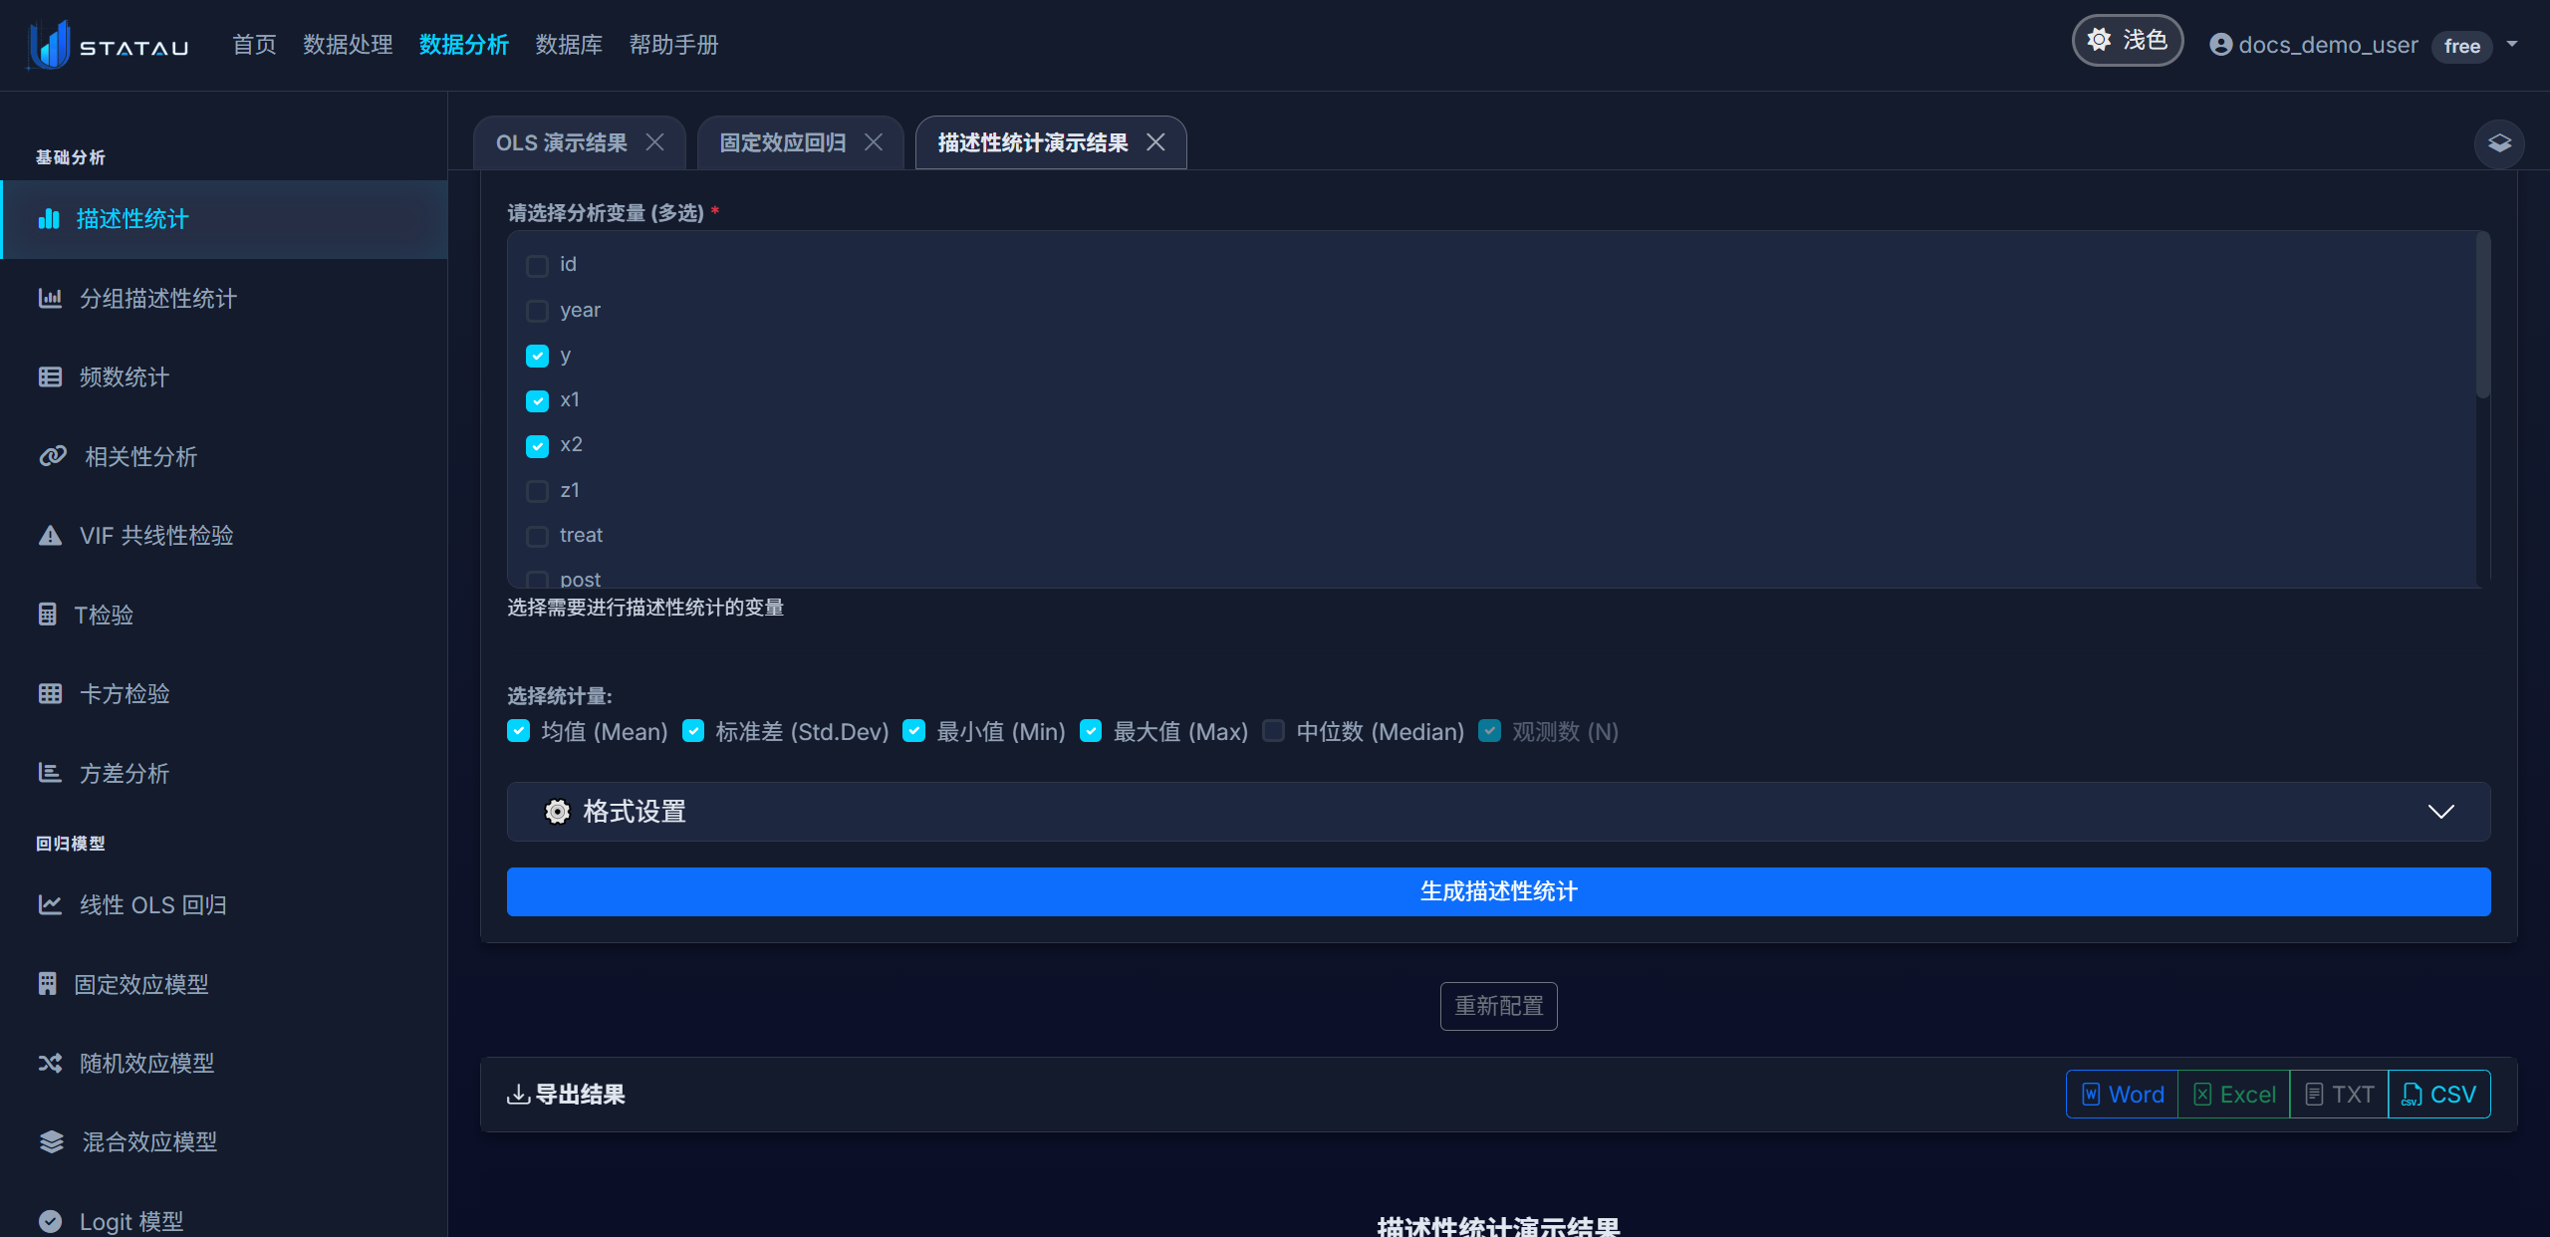Export results as Word
Viewport: 2550px width, 1237px height.
click(x=2123, y=1095)
